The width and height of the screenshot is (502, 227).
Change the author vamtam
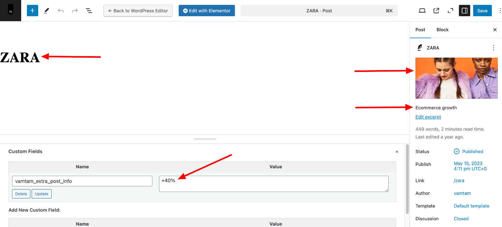(462, 193)
